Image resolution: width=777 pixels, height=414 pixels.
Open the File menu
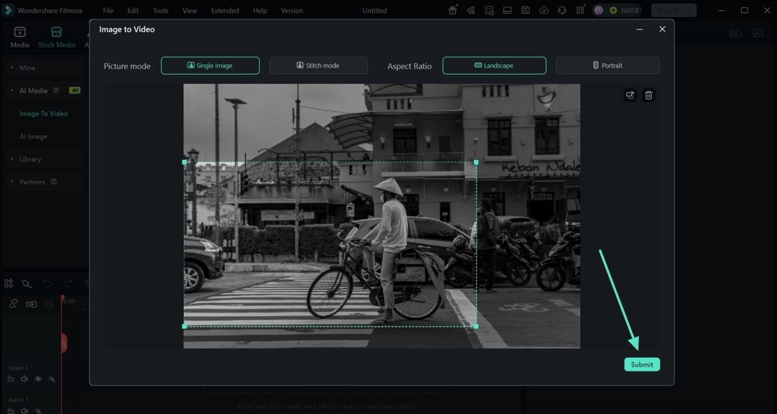pyautogui.click(x=108, y=11)
